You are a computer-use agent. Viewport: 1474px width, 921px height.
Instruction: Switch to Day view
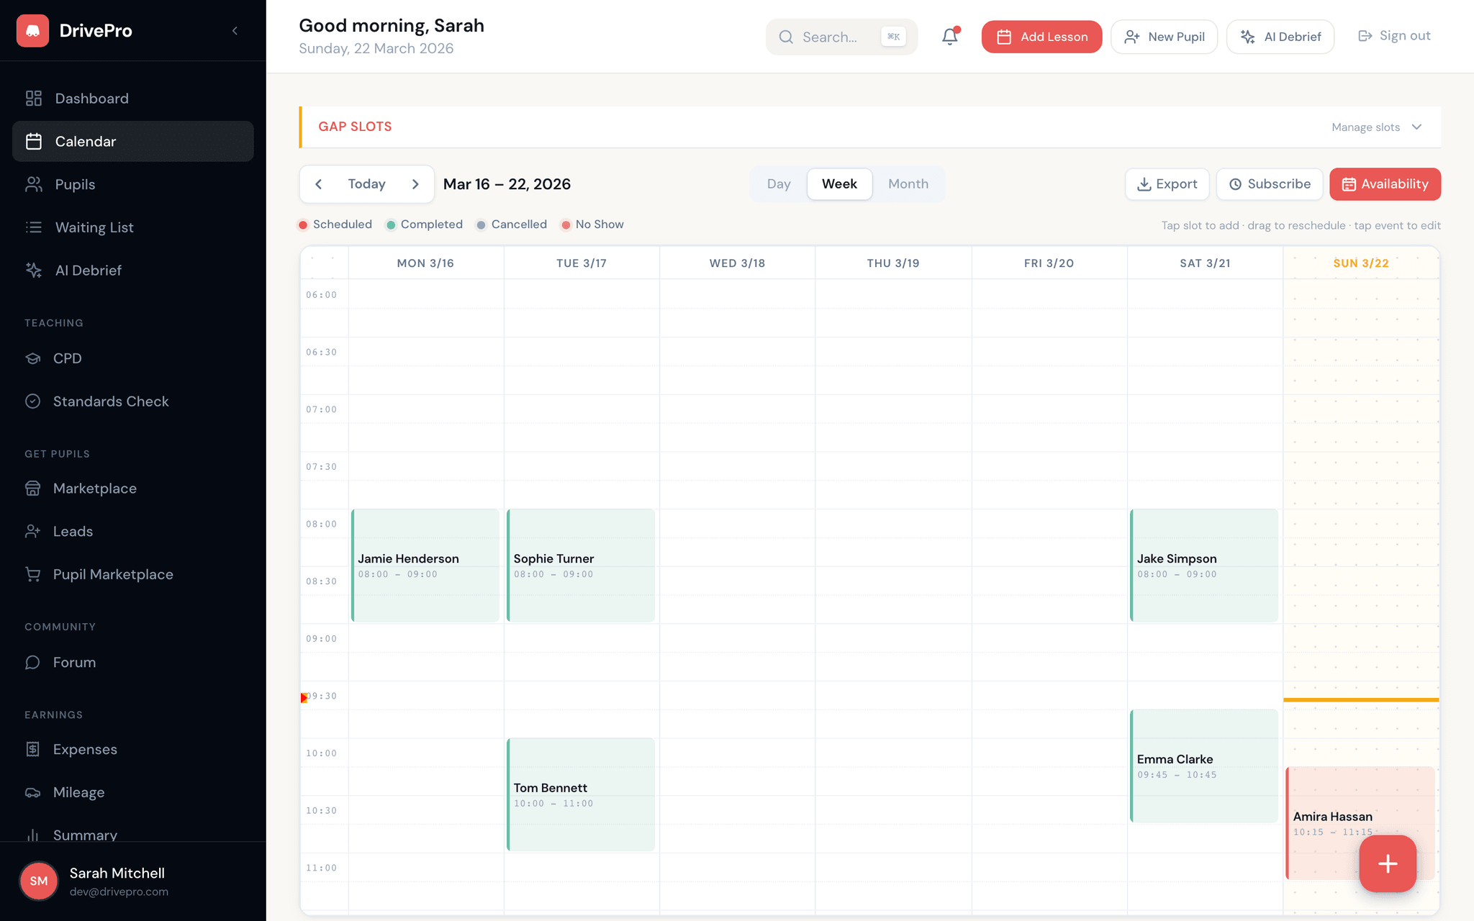[x=778, y=184]
